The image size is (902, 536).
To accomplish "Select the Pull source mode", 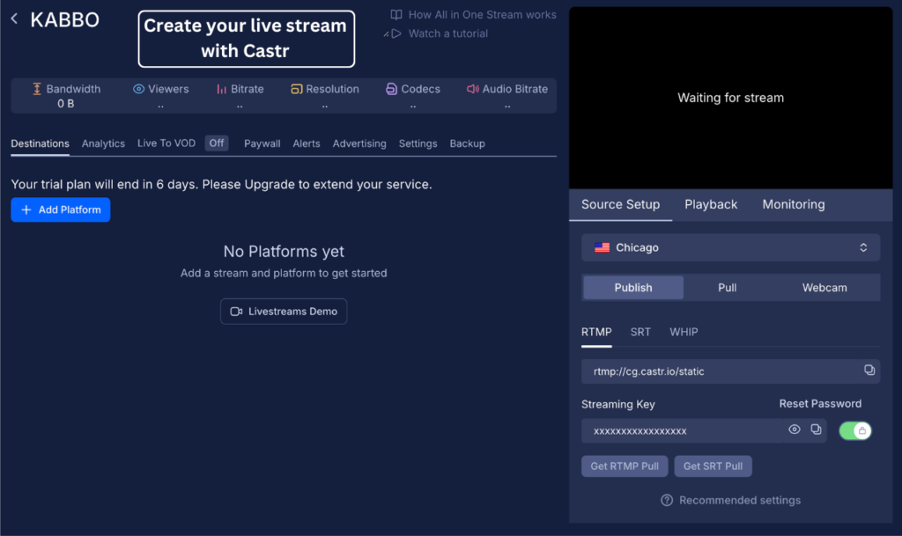I will pos(727,288).
